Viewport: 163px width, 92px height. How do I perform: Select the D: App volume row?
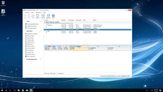click(x=88, y=31)
